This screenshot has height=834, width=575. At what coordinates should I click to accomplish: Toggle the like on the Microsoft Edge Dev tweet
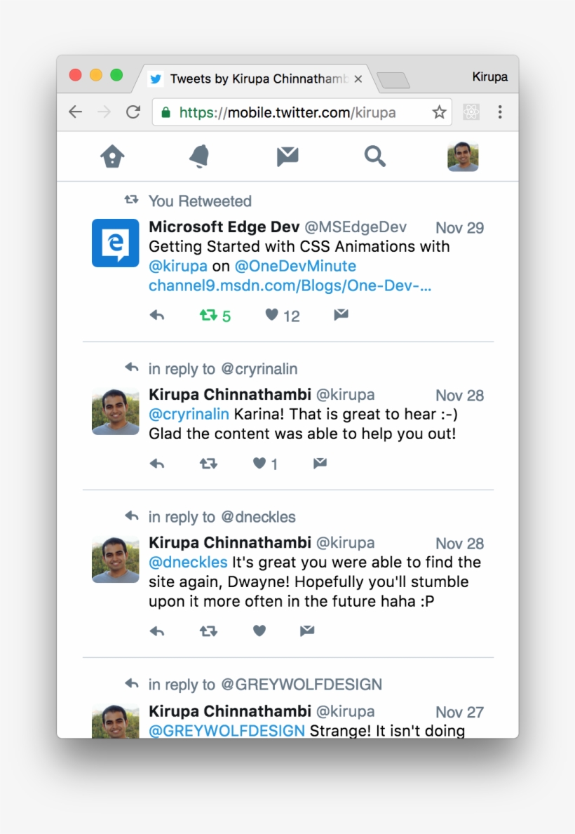tap(272, 315)
